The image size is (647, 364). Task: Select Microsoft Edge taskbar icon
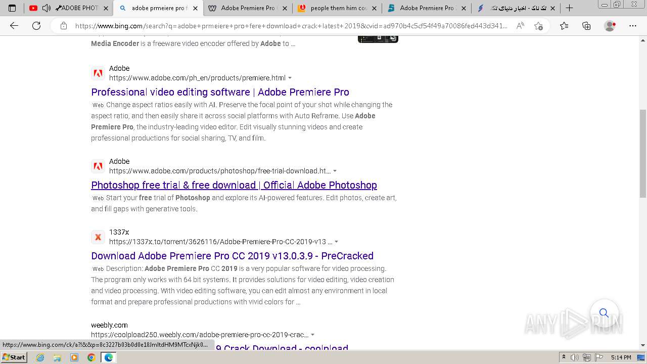(x=108, y=357)
